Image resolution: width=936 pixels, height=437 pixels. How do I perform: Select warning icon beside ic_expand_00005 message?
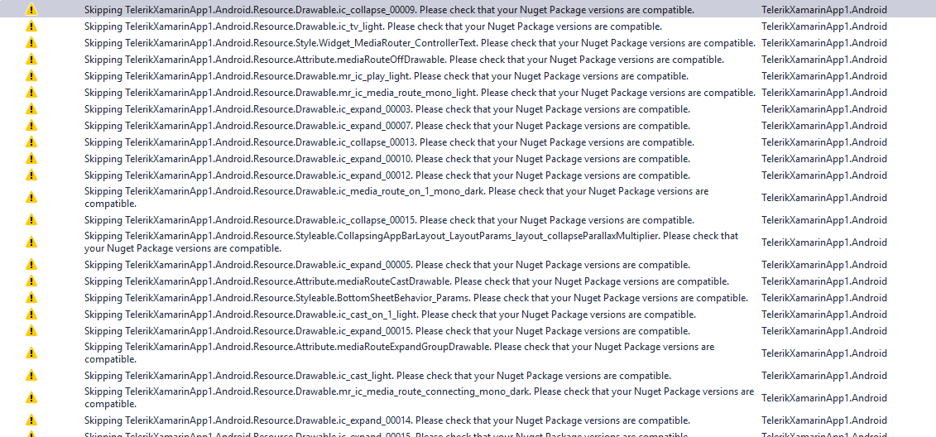coord(31,265)
